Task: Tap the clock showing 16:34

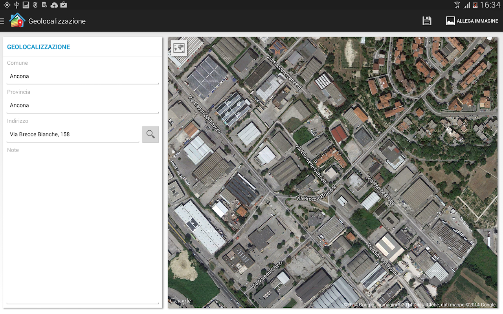Action: 490,5
